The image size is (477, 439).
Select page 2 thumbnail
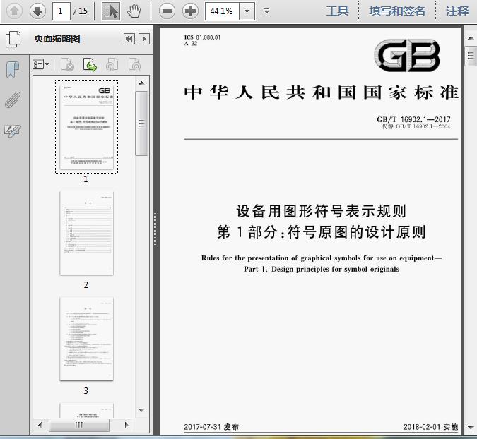click(x=87, y=233)
